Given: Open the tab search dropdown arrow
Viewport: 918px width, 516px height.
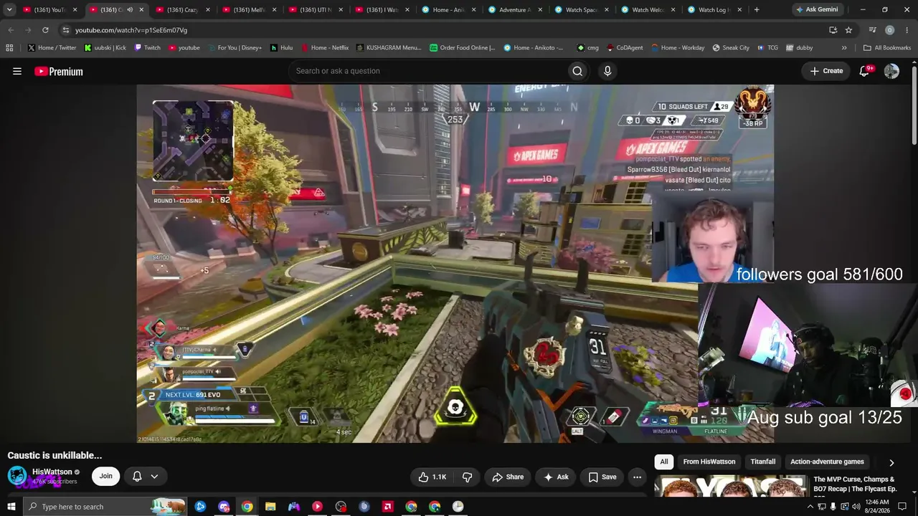Looking at the screenshot, I should (9, 10).
